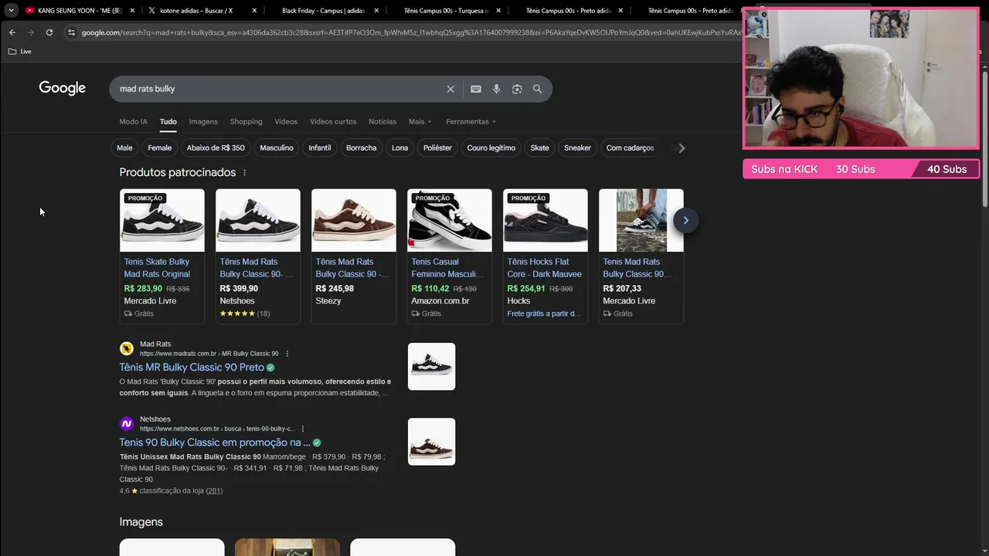
Task: Open the 281 store ratings link
Action: (214, 491)
